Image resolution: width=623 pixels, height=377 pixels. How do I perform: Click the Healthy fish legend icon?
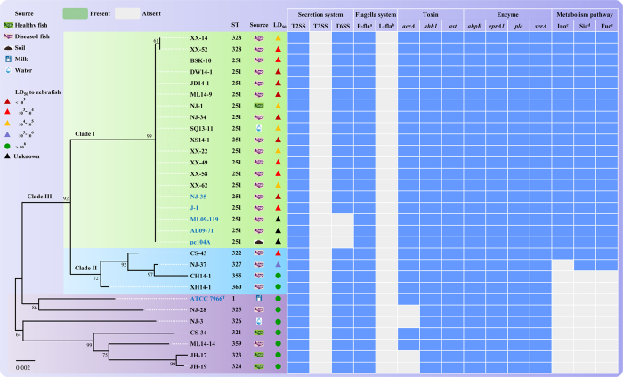8,25
